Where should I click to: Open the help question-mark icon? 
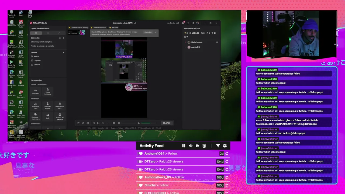tap(188, 23)
